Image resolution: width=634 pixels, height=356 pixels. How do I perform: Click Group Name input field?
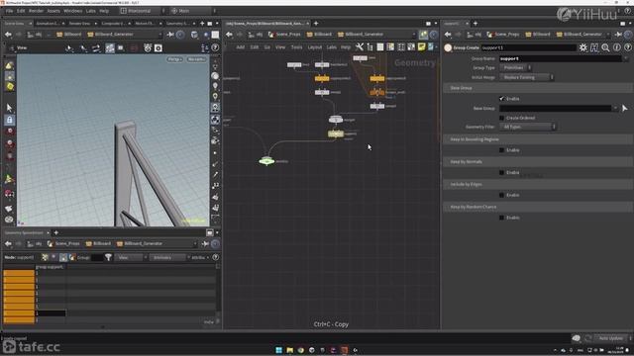point(560,58)
